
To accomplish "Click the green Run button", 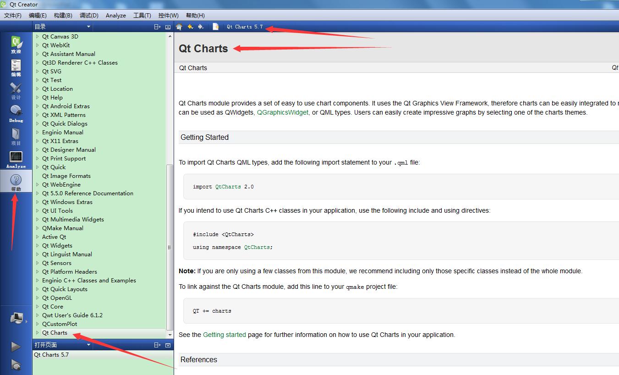I will coord(16,347).
